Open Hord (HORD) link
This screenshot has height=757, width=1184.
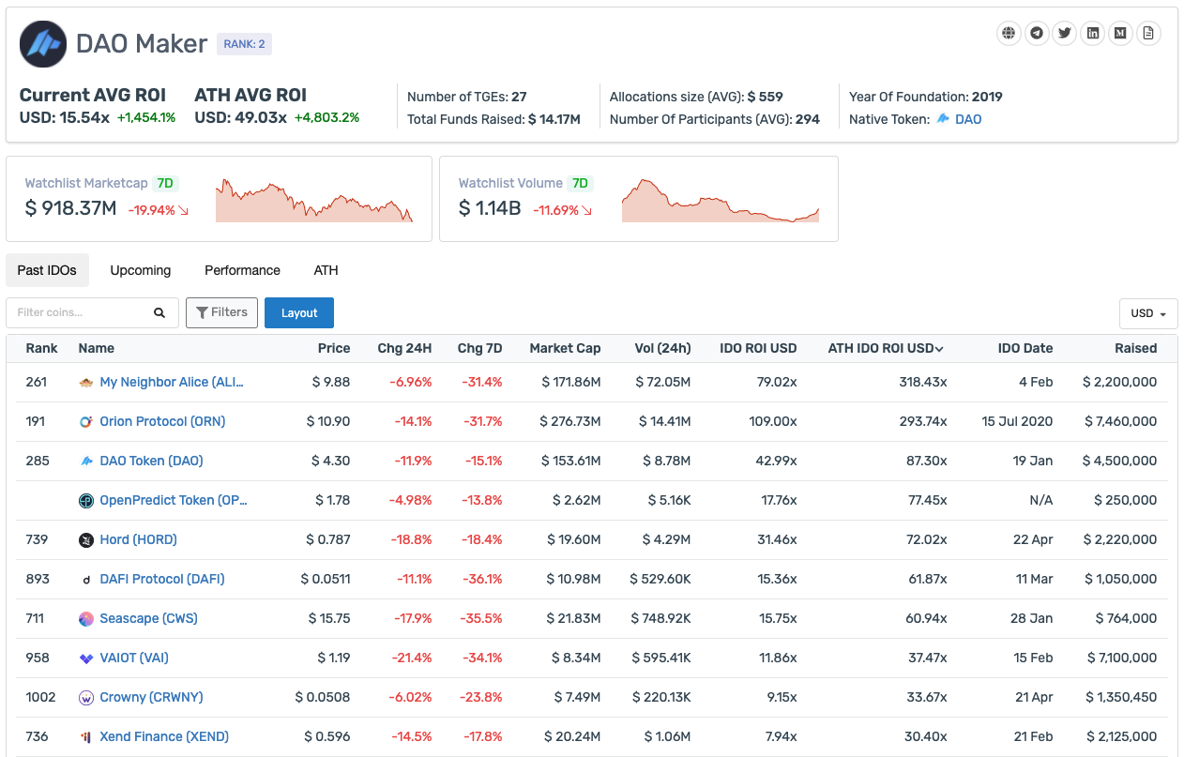click(x=138, y=540)
